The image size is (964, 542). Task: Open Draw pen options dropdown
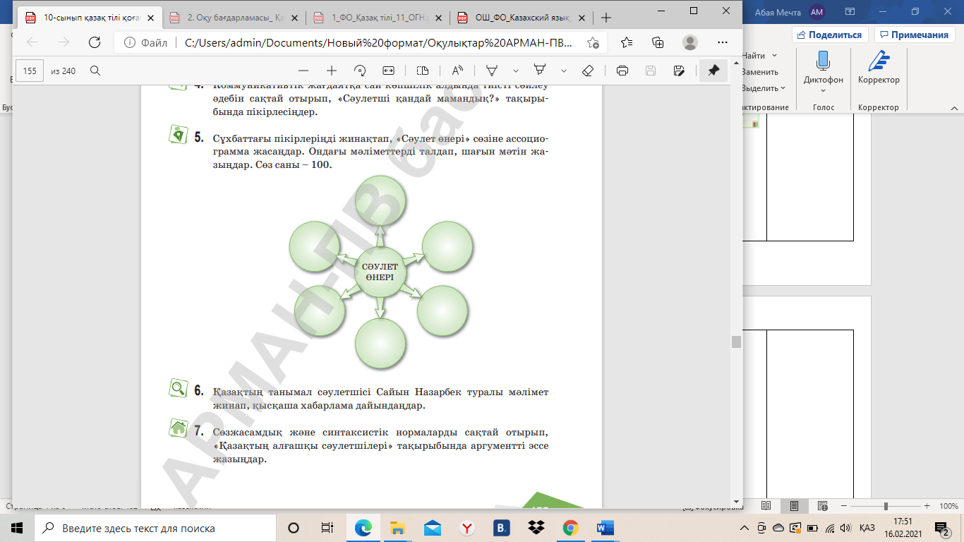(x=516, y=71)
